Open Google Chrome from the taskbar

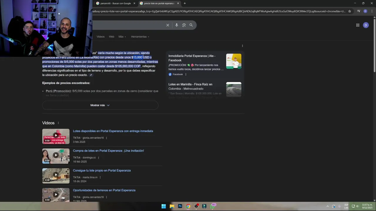point(188,206)
